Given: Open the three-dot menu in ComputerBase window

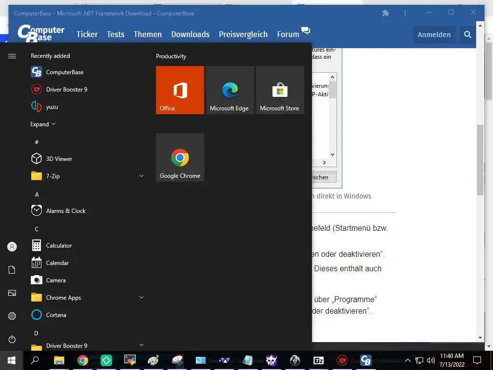Looking at the screenshot, I should (405, 13).
